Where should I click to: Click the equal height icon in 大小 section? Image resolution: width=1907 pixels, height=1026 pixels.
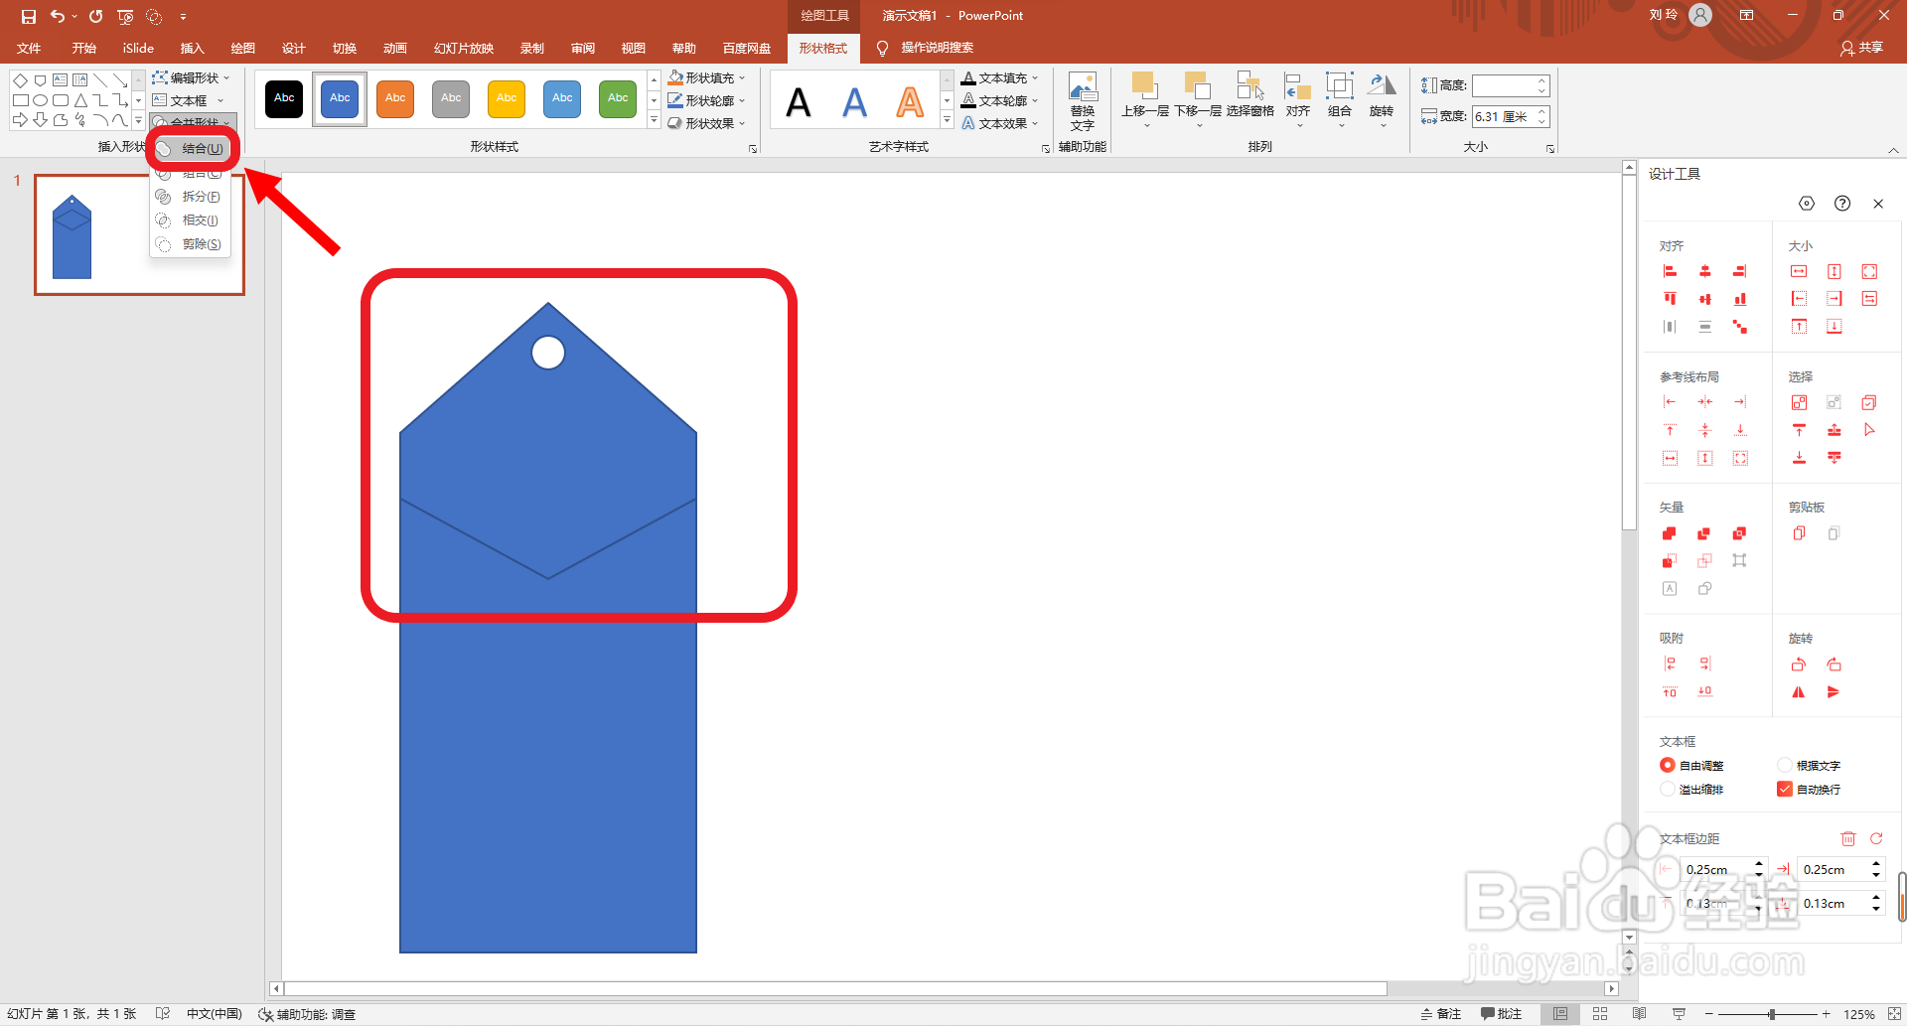[x=1834, y=271]
